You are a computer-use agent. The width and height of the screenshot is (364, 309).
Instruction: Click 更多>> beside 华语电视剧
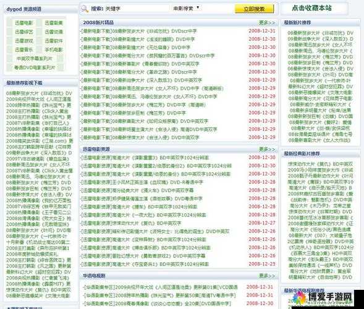click(267, 276)
